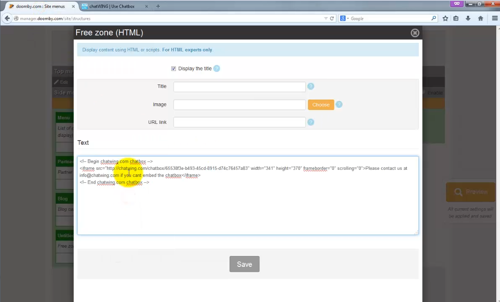Click the browser address bar URL
This screenshot has width=500, height=302.
pos(55,18)
